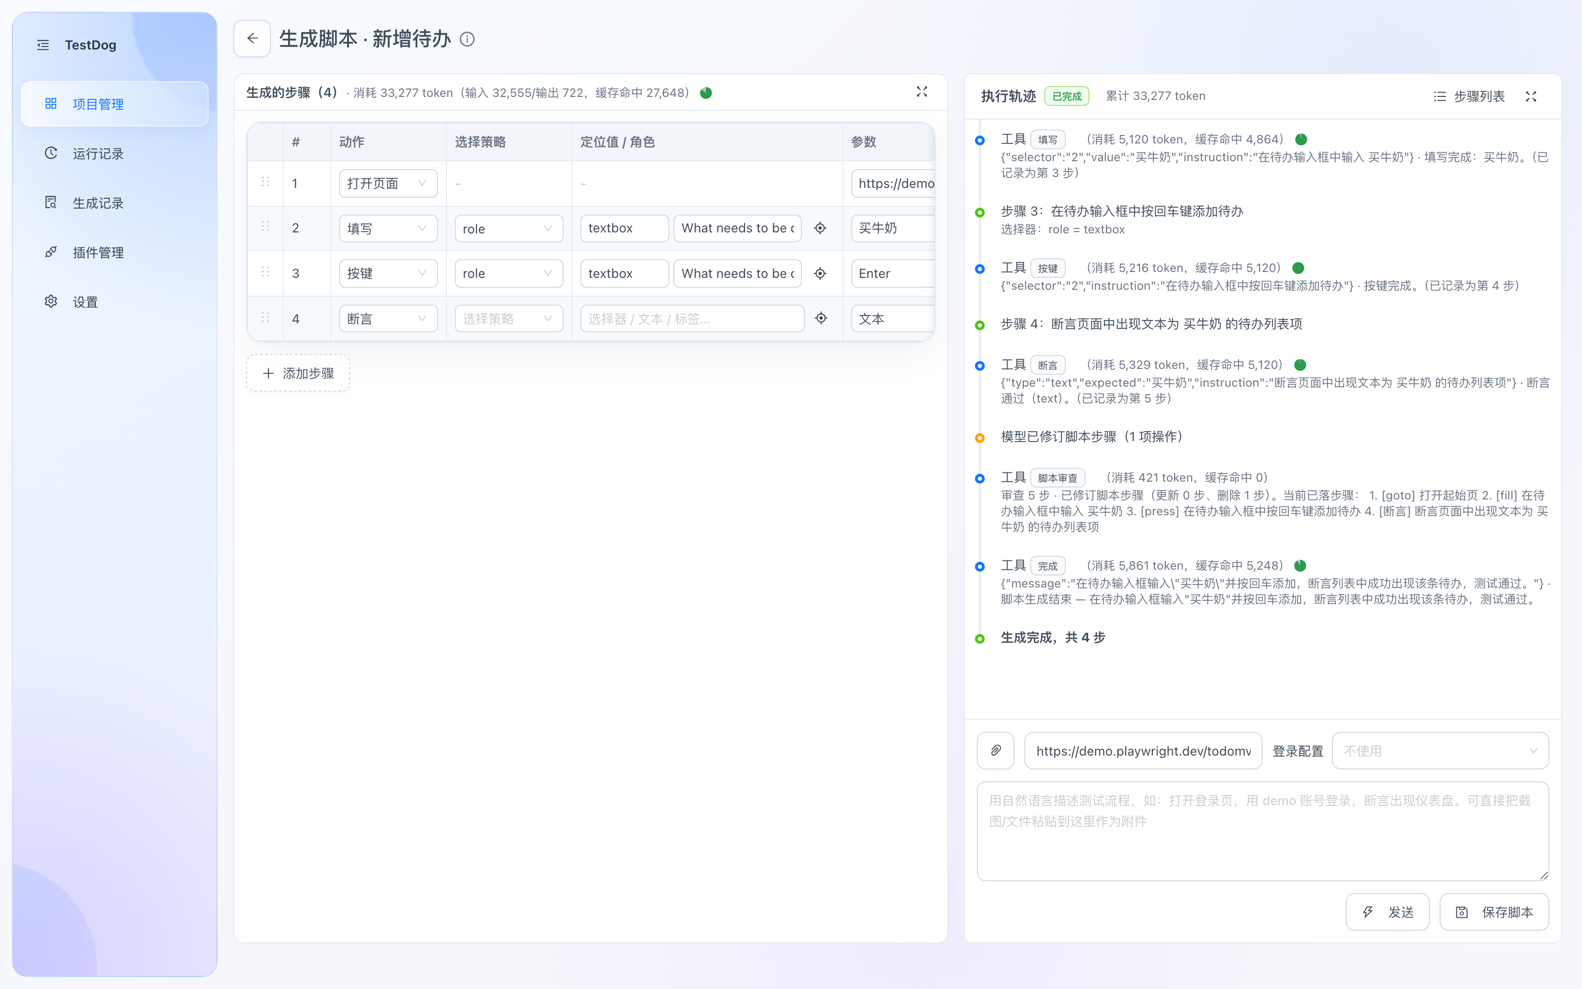Click drag handle of step row 3
Viewport: 1582px width, 989px height.
tap(265, 272)
